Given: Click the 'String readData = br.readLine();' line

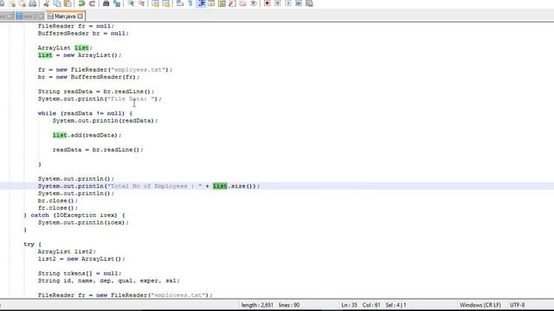Looking at the screenshot, I should (x=96, y=92).
